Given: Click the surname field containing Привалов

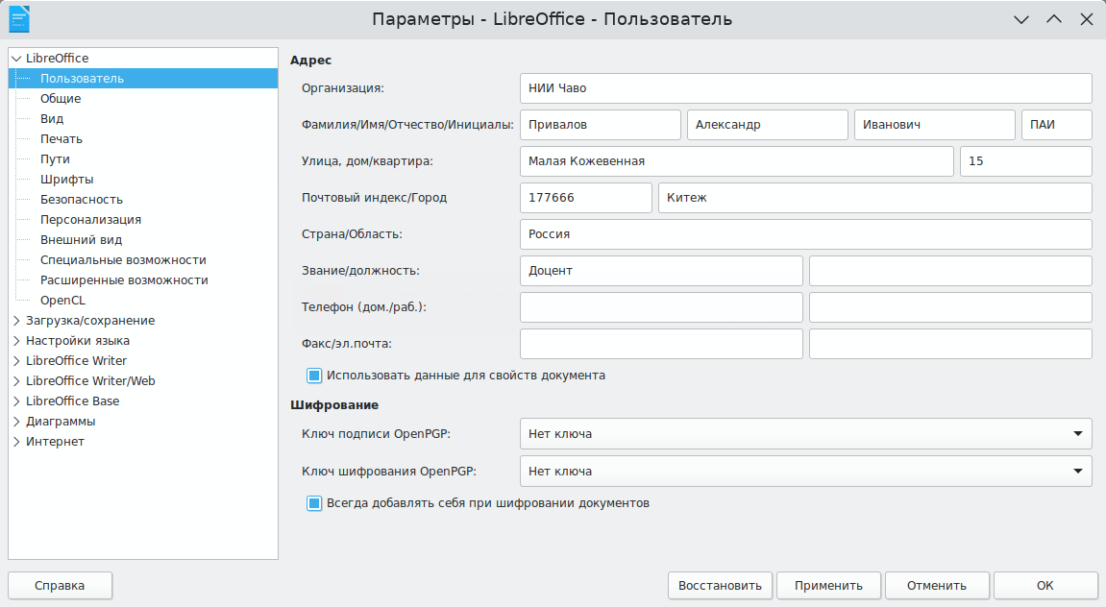Looking at the screenshot, I should tap(601, 125).
